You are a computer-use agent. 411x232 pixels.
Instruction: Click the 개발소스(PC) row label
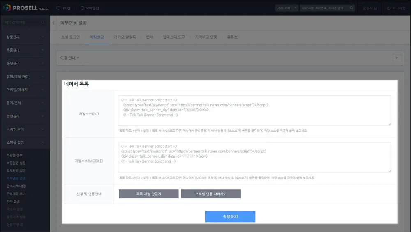(x=89, y=114)
